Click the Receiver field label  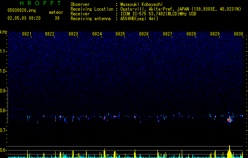[80, 14]
